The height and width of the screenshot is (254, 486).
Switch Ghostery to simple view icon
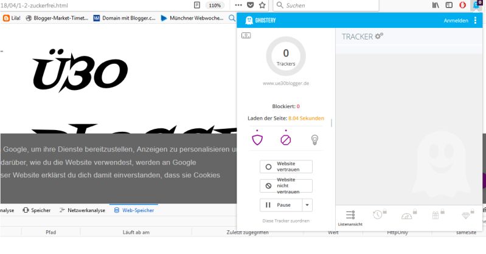coord(246,36)
